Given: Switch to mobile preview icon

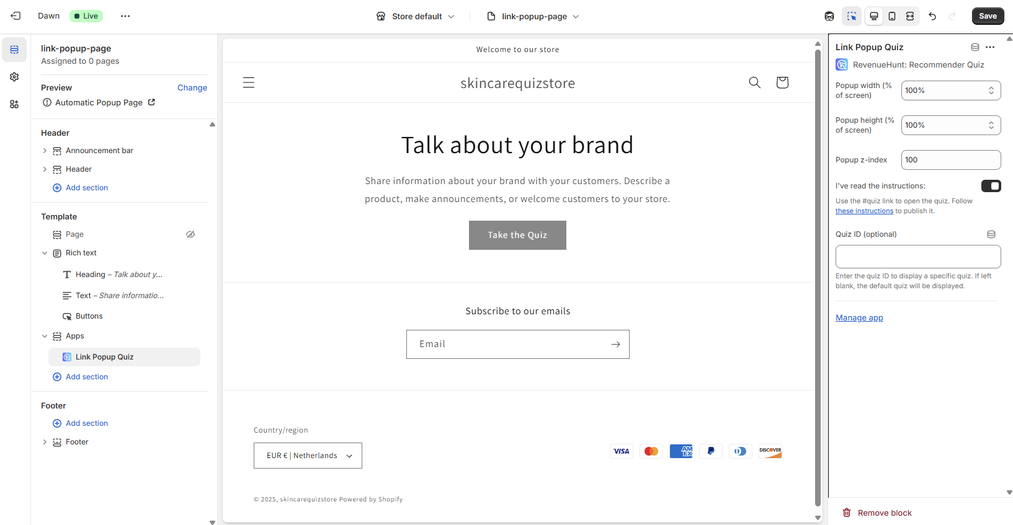Looking at the screenshot, I should [891, 16].
